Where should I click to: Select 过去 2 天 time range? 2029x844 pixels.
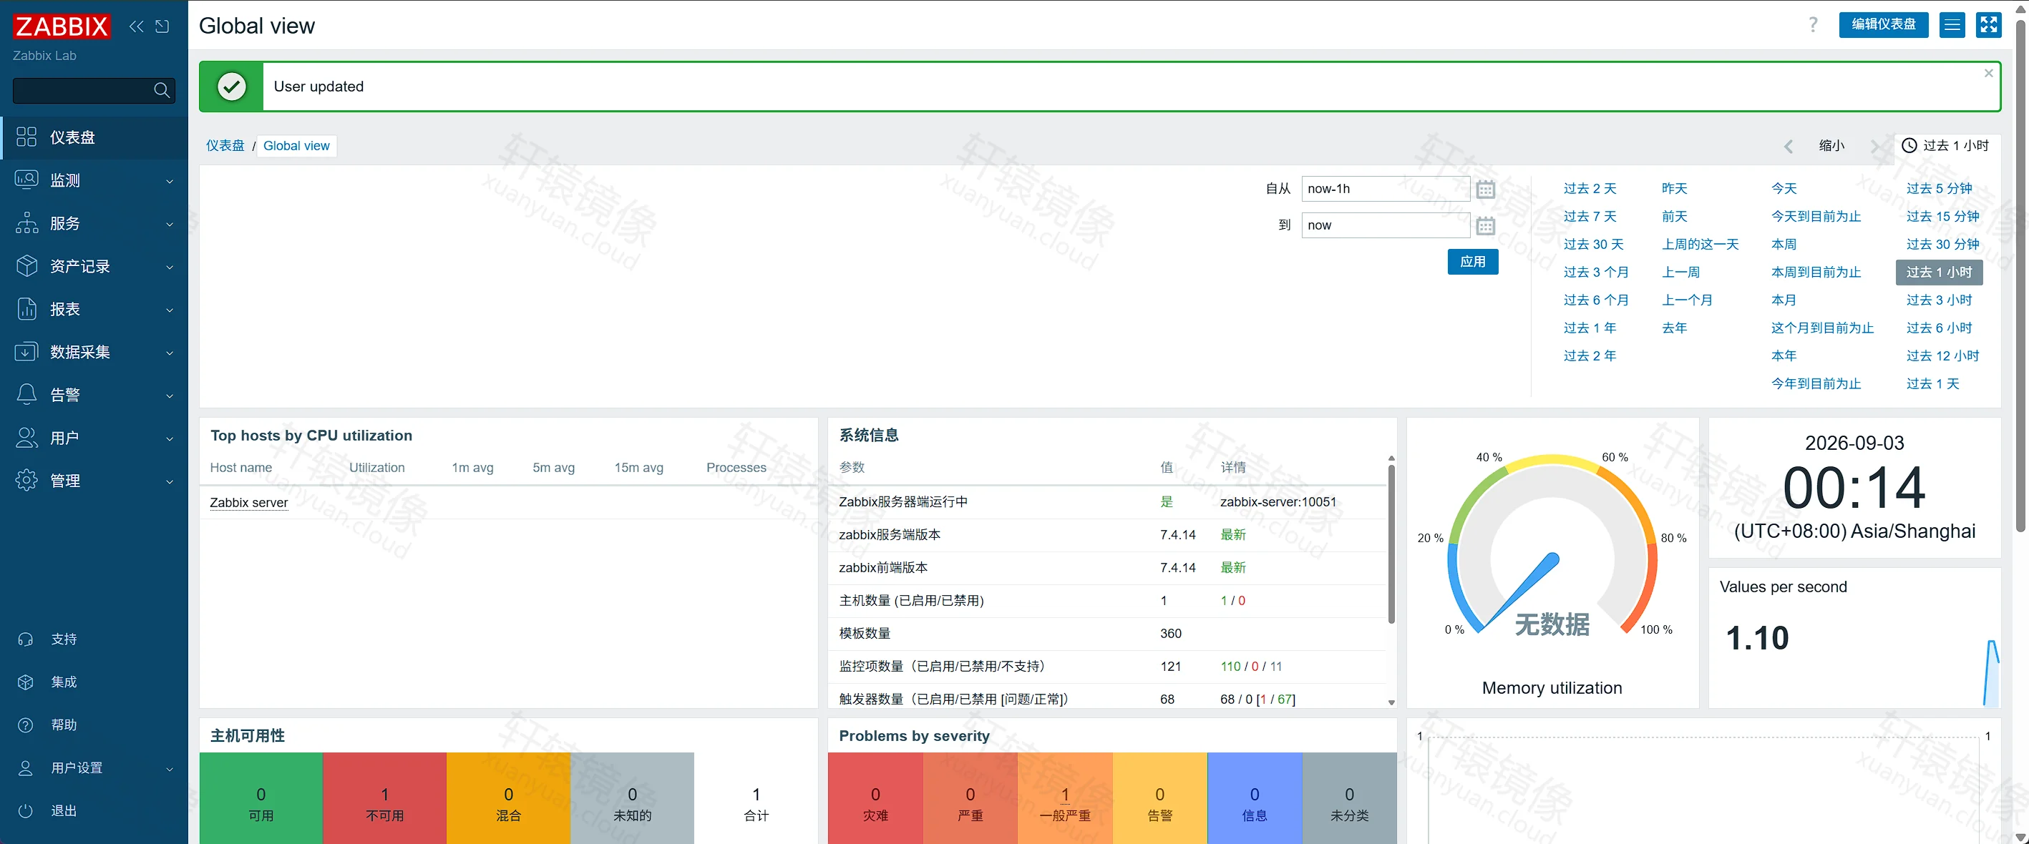pos(1590,189)
